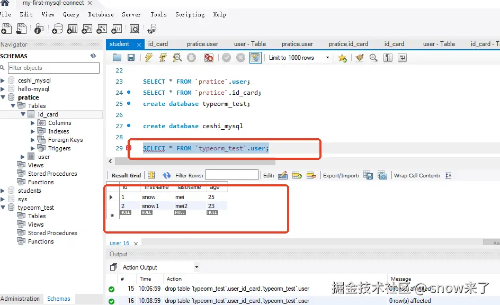The image size is (500, 305).
Task: Rollback transaction X icon
Action: point(241,58)
